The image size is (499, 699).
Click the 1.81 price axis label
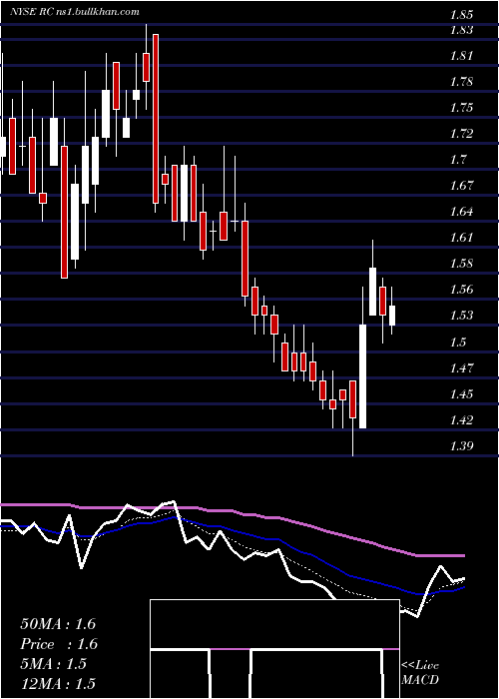[461, 56]
